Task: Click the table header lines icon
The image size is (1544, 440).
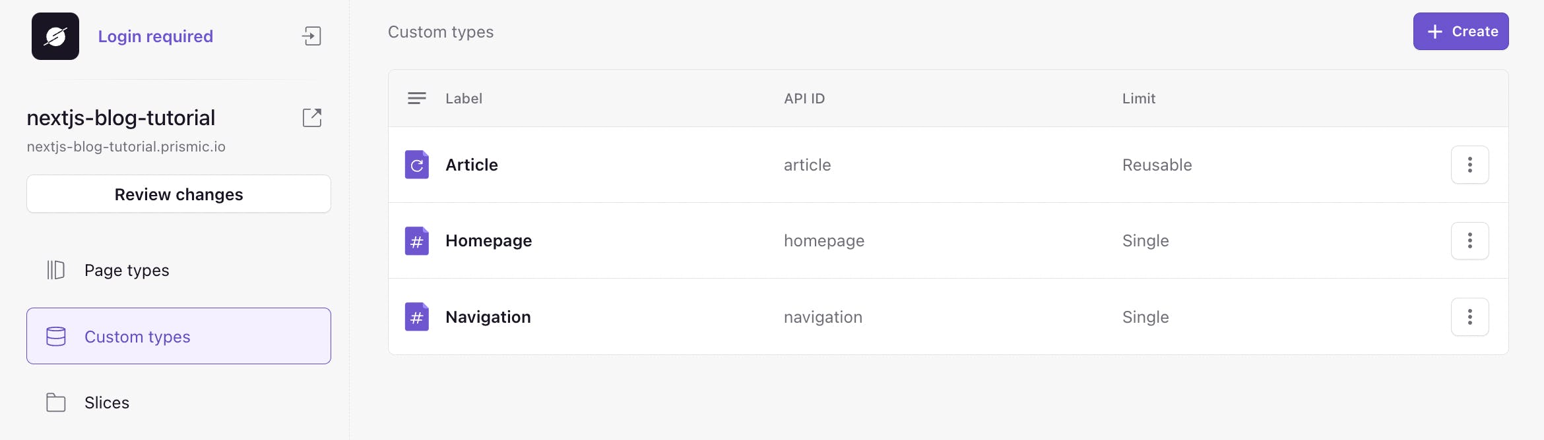Action: coord(416,98)
